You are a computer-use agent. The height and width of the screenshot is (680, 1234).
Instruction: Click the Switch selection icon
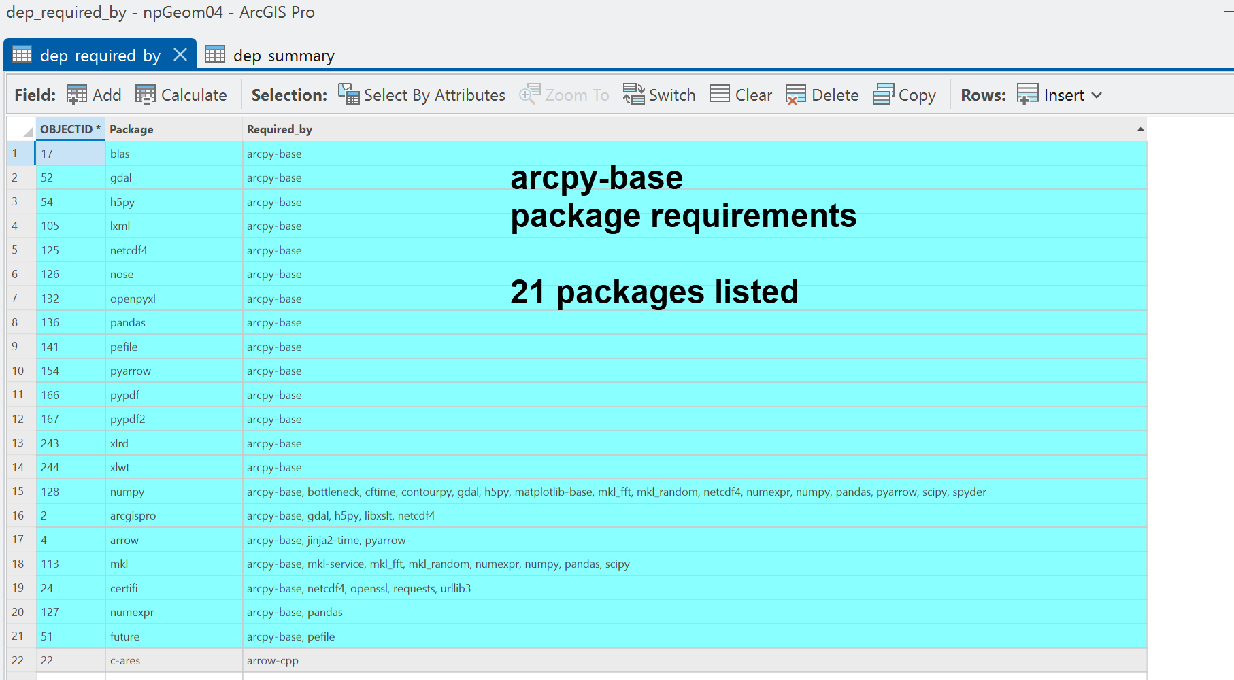[x=633, y=95]
